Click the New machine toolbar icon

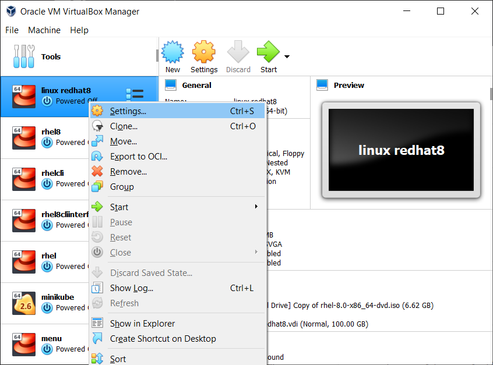[172, 52]
